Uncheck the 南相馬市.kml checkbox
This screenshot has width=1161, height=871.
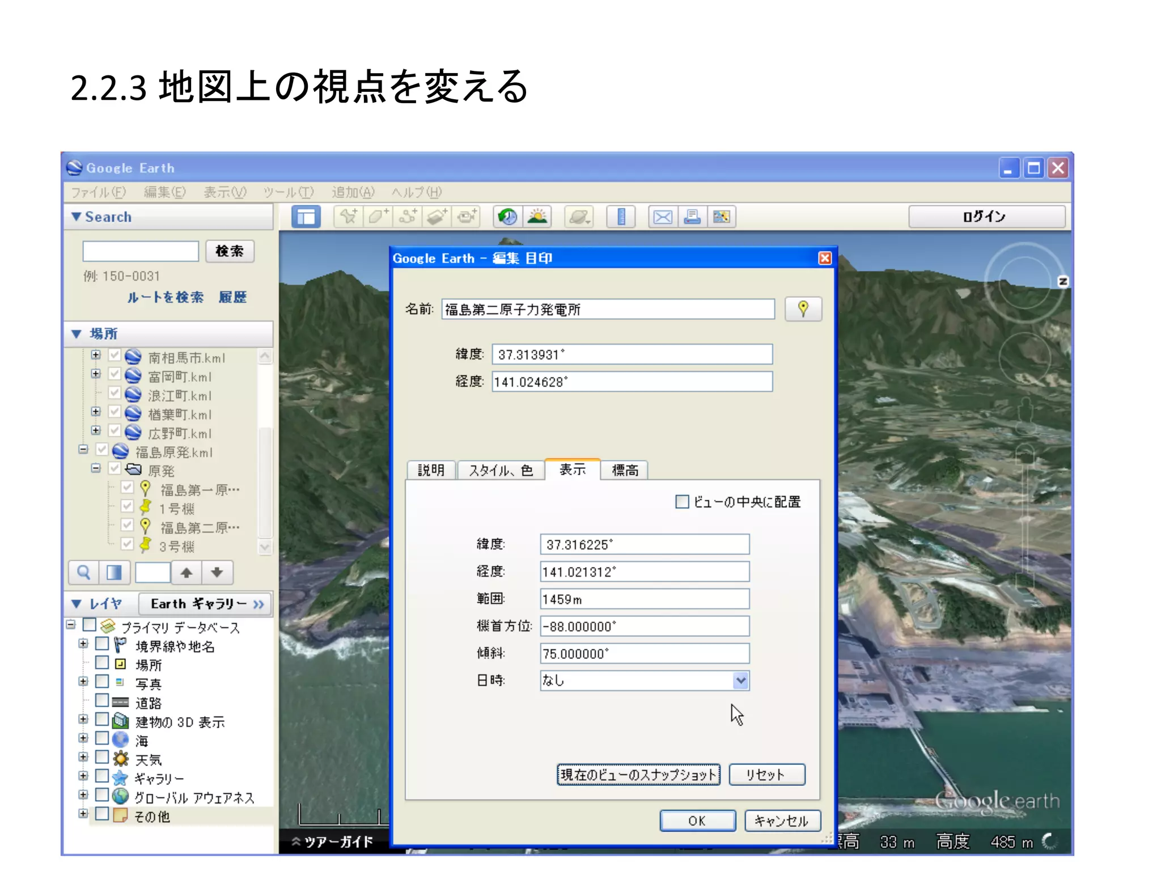pyautogui.click(x=115, y=356)
